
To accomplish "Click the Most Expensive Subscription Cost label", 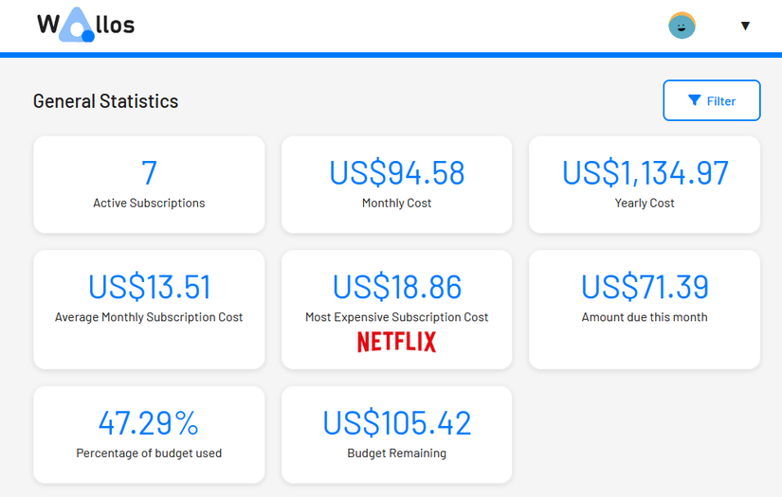I will pyautogui.click(x=396, y=317).
